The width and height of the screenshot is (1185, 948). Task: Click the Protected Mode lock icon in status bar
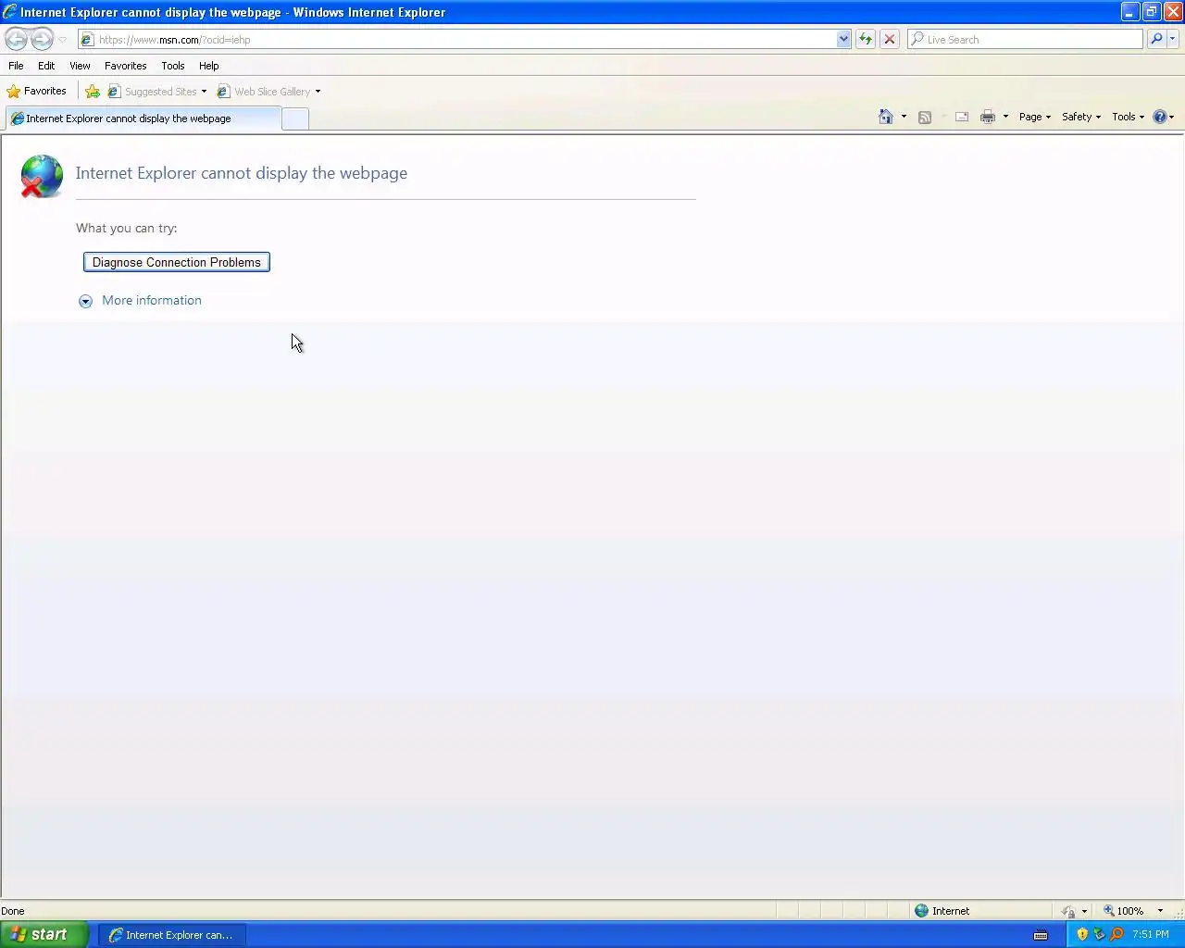click(x=1068, y=911)
